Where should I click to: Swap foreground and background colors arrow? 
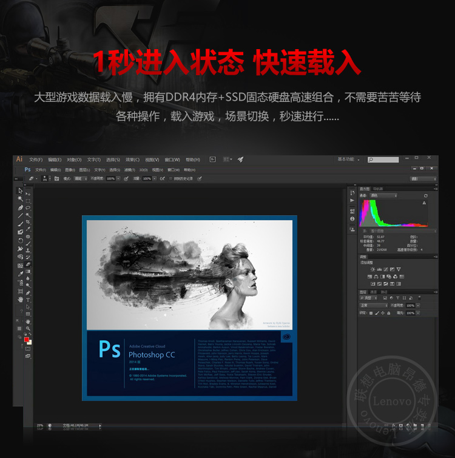30,334
